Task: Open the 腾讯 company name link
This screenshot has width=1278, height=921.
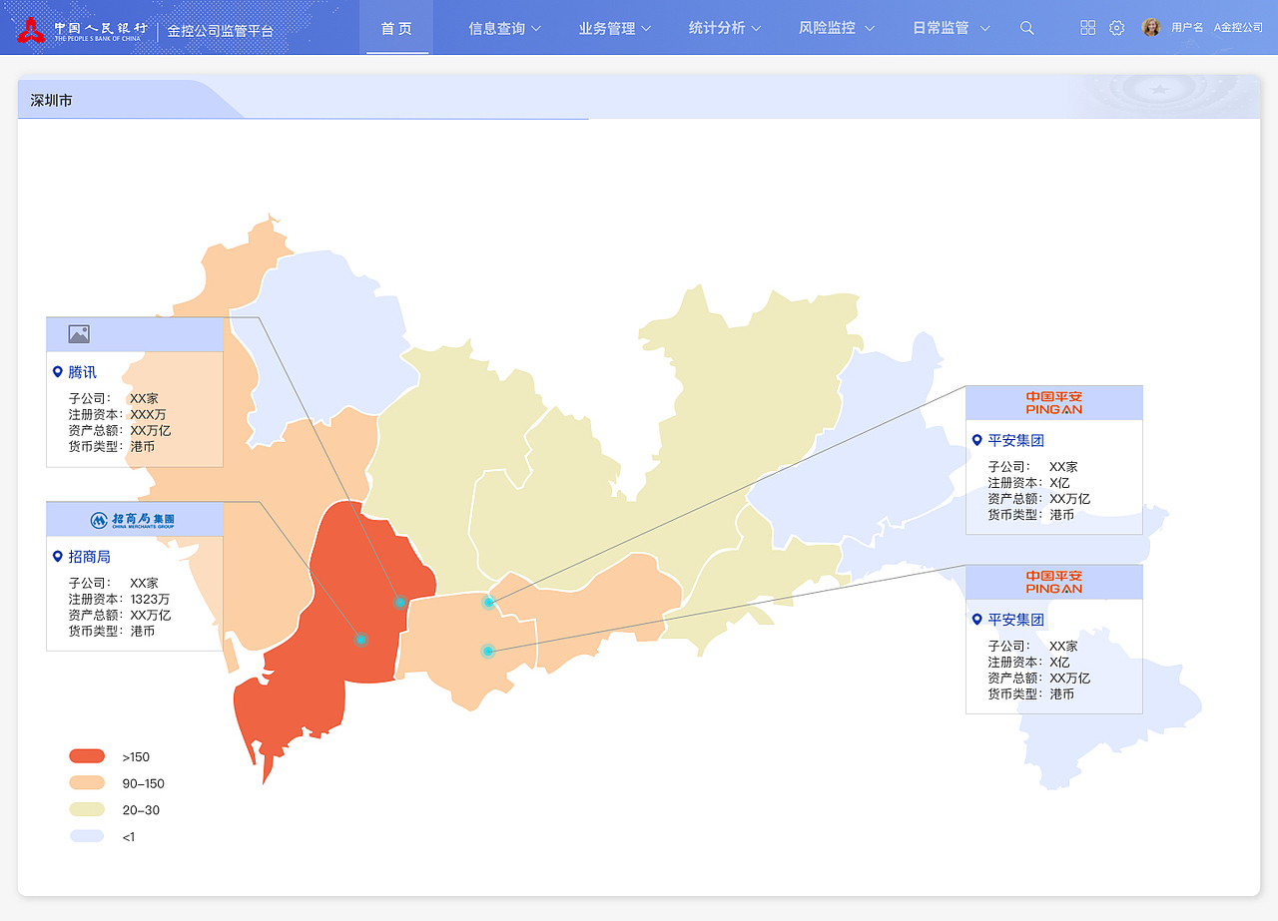Action: coord(83,372)
